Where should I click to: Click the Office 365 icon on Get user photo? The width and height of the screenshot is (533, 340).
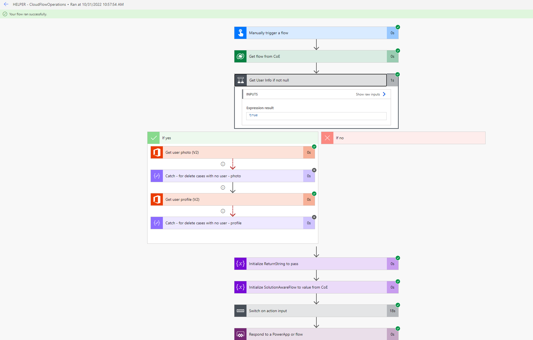point(157,152)
